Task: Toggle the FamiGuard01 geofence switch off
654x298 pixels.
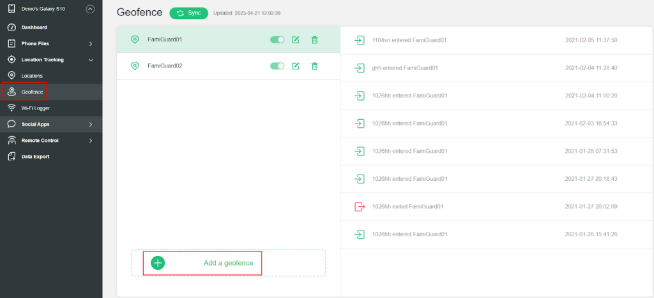Action: pyautogui.click(x=277, y=39)
